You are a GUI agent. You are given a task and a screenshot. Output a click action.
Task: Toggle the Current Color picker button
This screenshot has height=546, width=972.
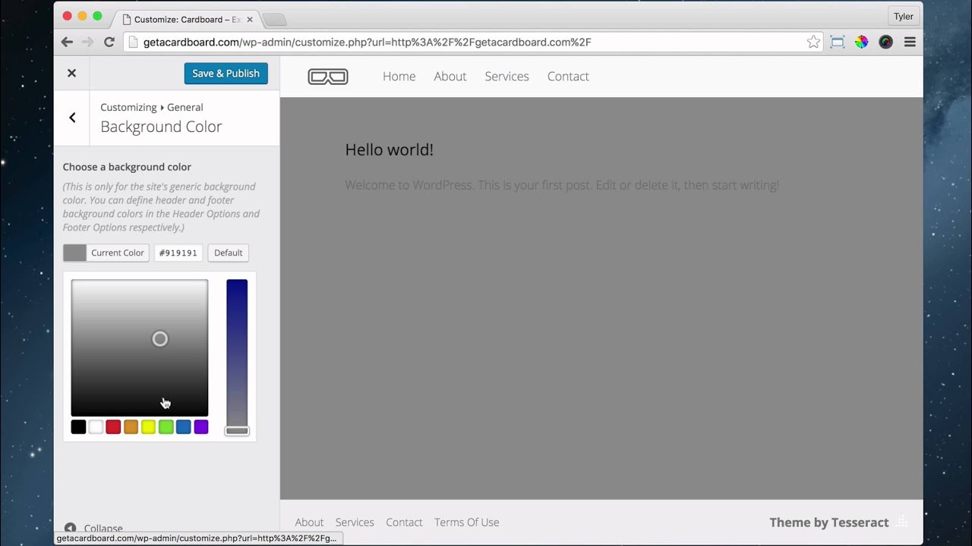[106, 253]
